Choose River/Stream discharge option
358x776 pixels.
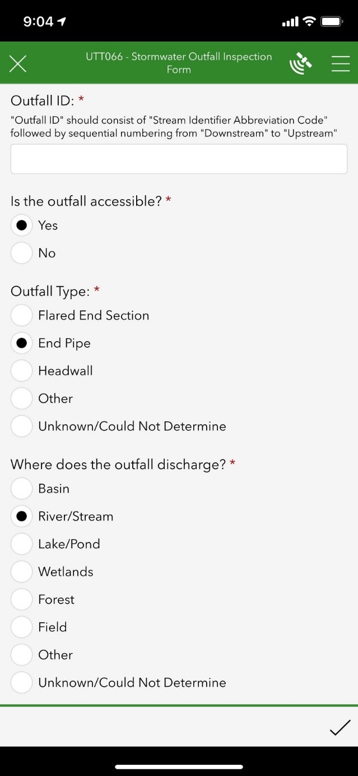pos(21,516)
